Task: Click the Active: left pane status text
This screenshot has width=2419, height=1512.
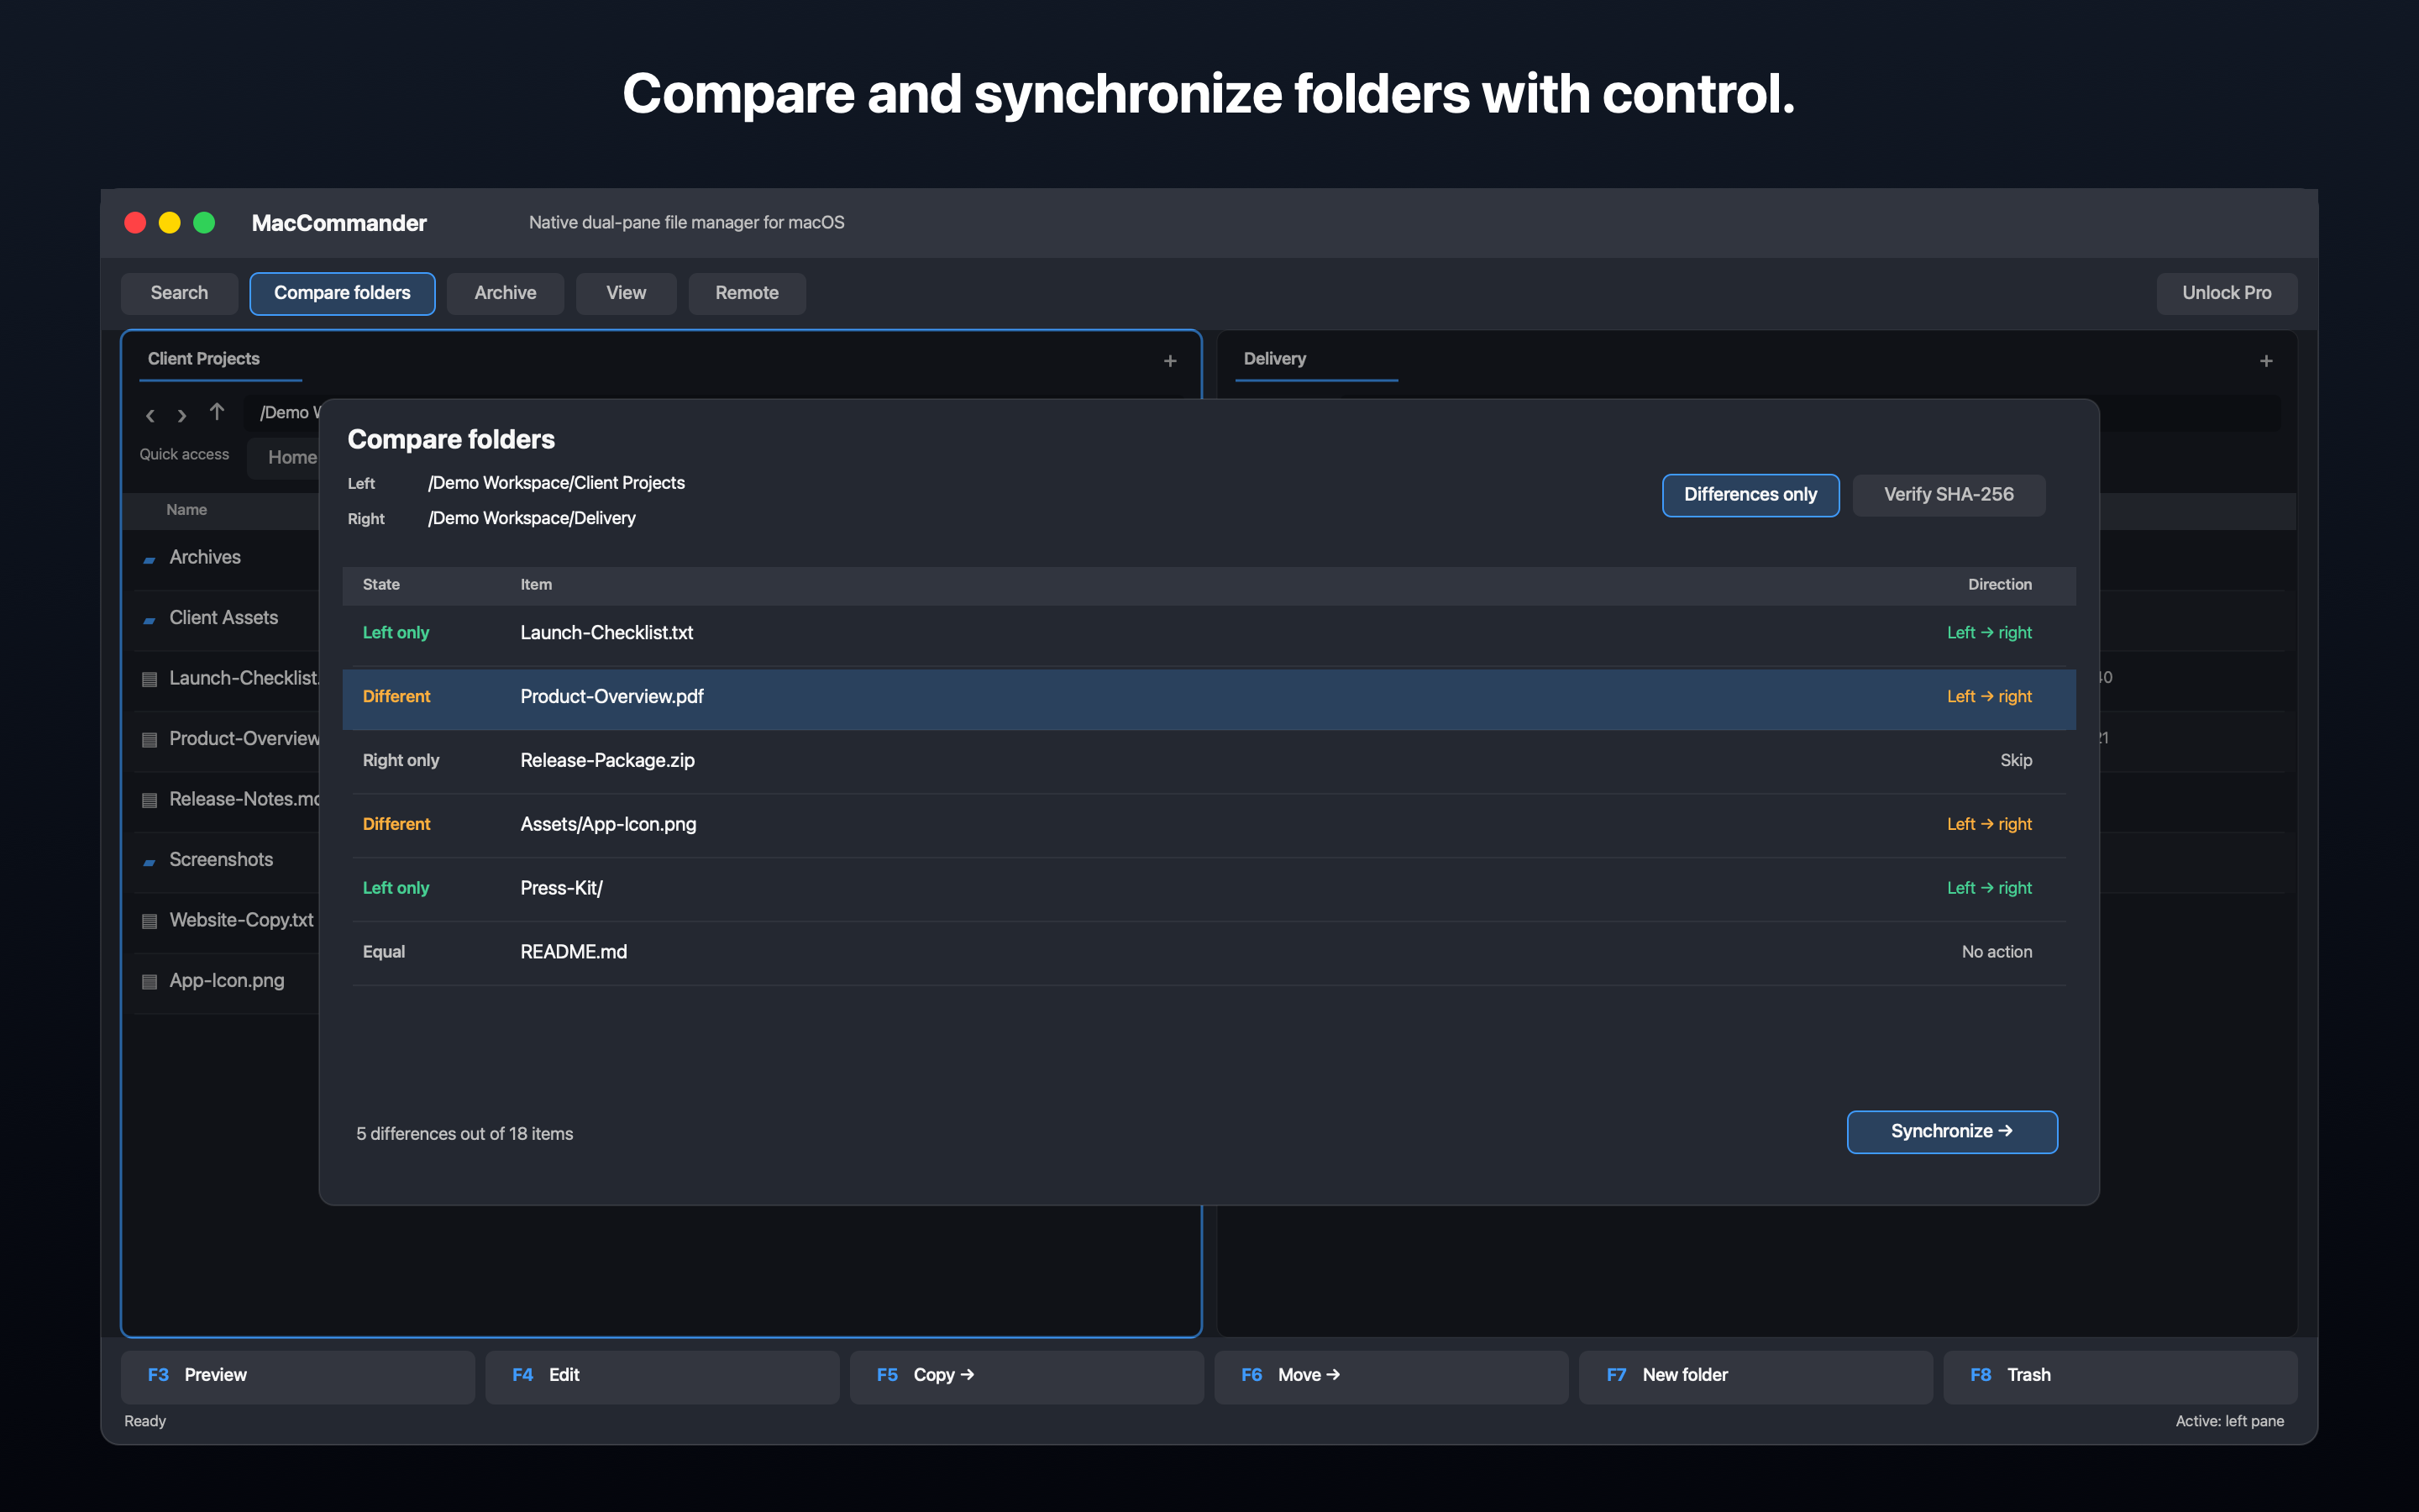Action: tap(2229, 1422)
